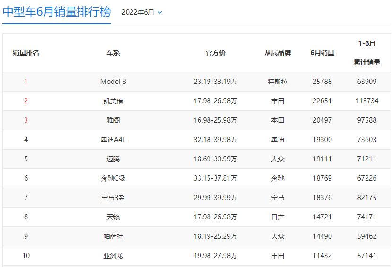Viewport: 392px width, 267px height.
Task: Click rank number 10 in 亚洲龙 row
Action: point(26,256)
